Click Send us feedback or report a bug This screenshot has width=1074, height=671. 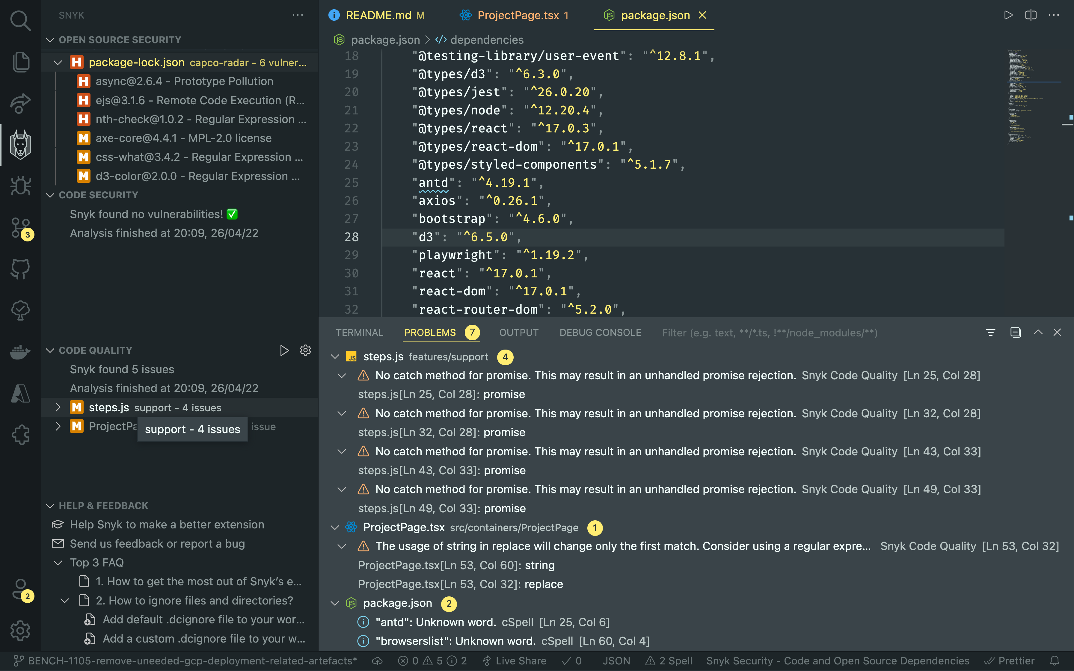(x=157, y=544)
